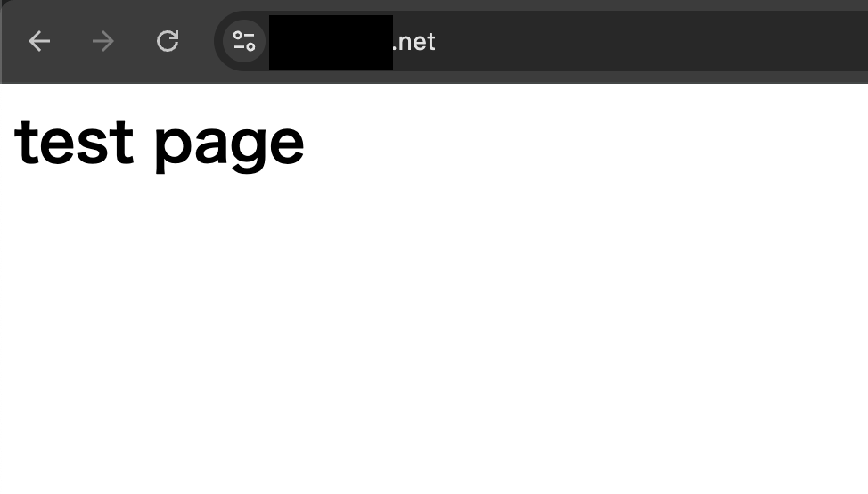
Task: Navigate to the previous page
Action: point(39,41)
